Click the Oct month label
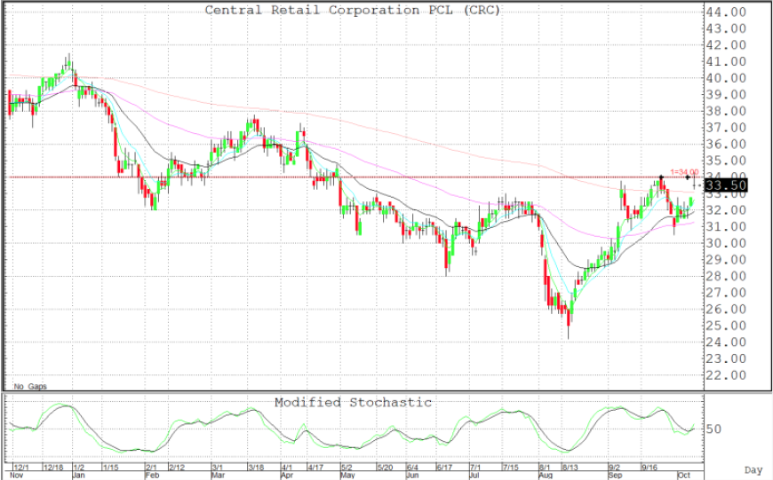 point(684,476)
